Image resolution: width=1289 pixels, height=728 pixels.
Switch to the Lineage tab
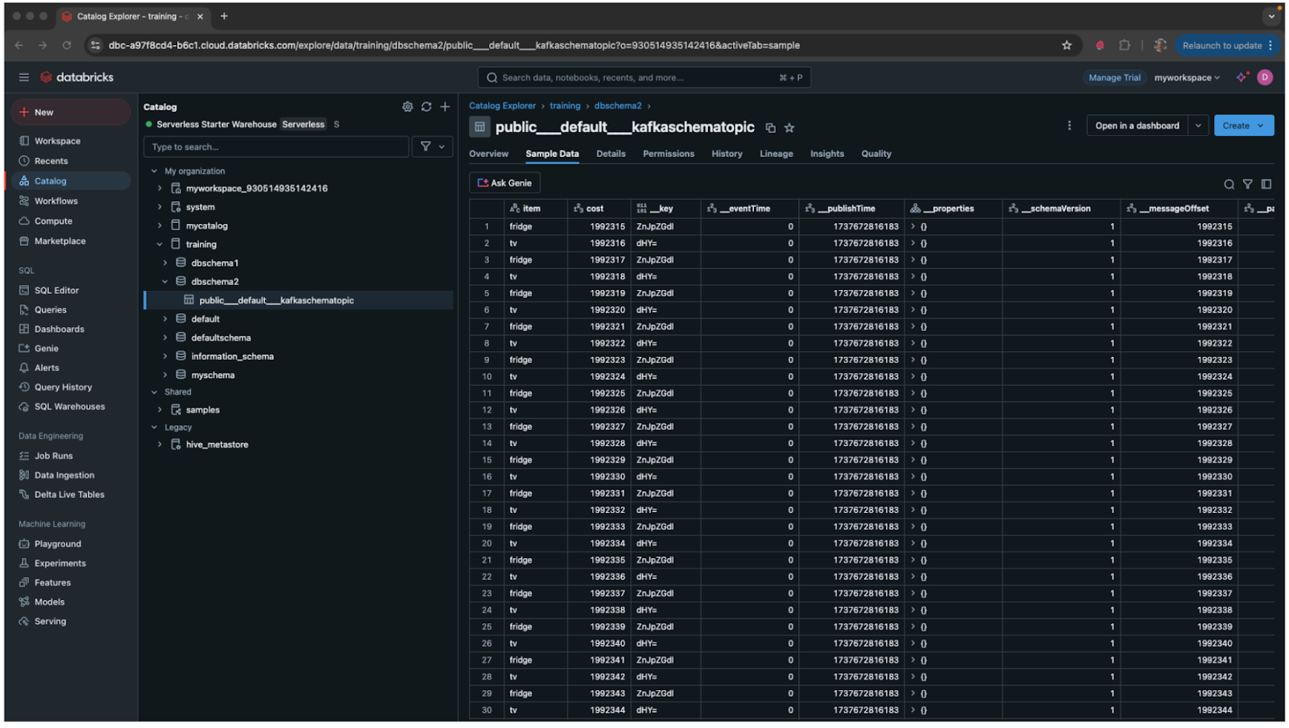pos(776,154)
